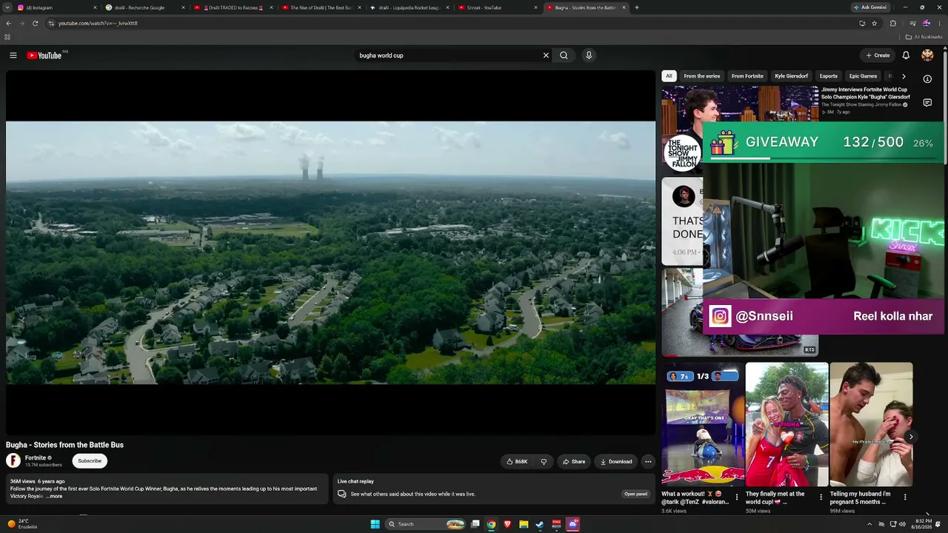Image resolution: width=948 pixels, height=533 pixels.
Task: Expand the description with '...more'
Action: point(54,496)
